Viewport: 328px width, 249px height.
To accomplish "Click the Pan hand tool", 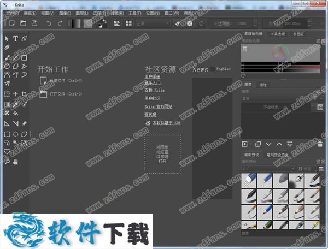I will 15,162.
